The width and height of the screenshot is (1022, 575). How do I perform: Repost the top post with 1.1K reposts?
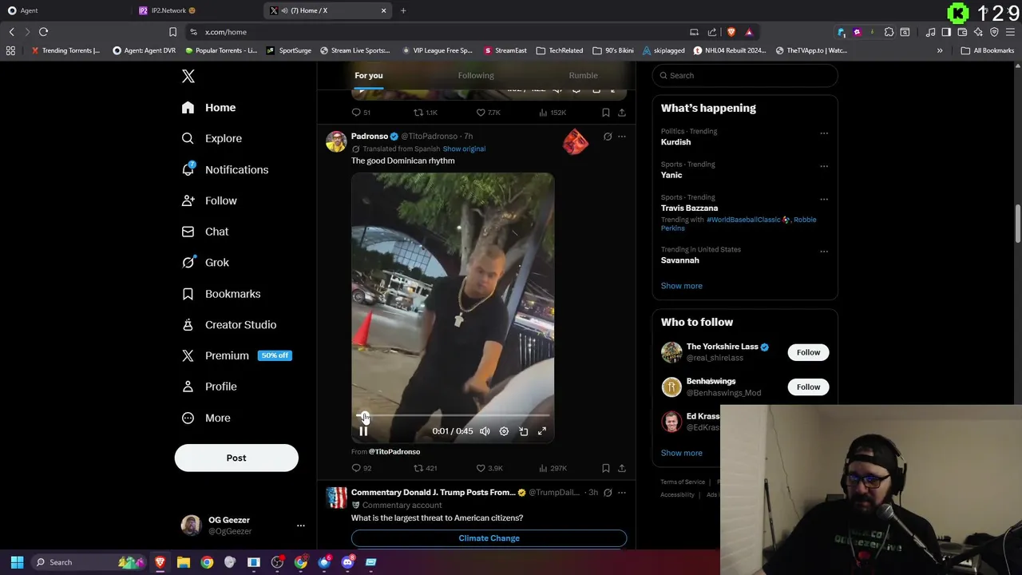click(x=426, y=113)
